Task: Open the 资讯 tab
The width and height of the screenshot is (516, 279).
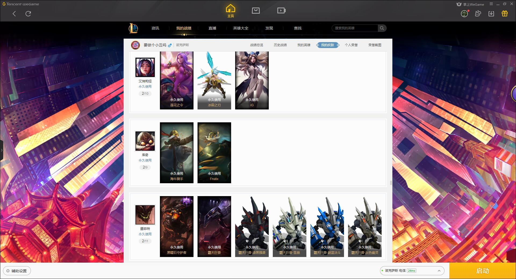Action: [x=155, y=28]
